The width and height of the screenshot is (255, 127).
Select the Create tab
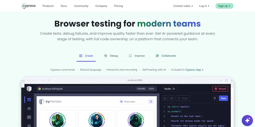[x=86, y=56]
